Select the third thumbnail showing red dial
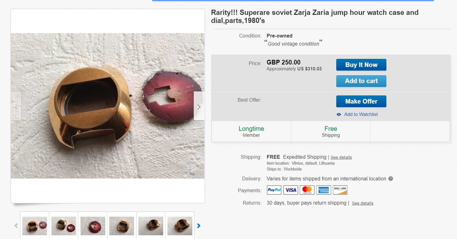The image size is (457, 239). (93, 226)
